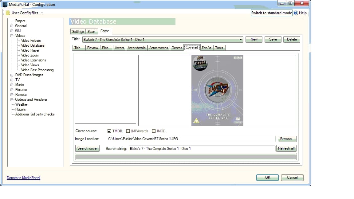354x199 pixels.
Task: Select the Coverart sub-tab
Action: point(192,47)
